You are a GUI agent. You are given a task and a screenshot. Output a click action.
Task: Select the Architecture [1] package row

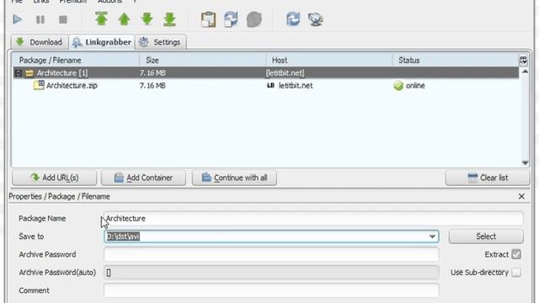point(266,73)
